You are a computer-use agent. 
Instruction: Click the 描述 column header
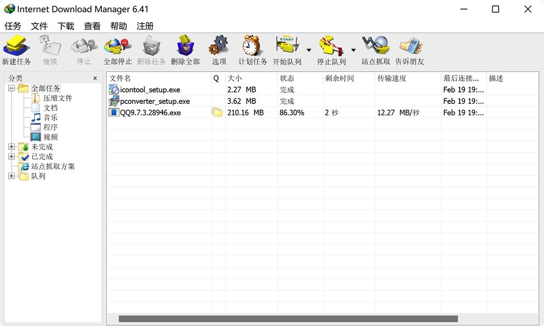coord(512,78)
